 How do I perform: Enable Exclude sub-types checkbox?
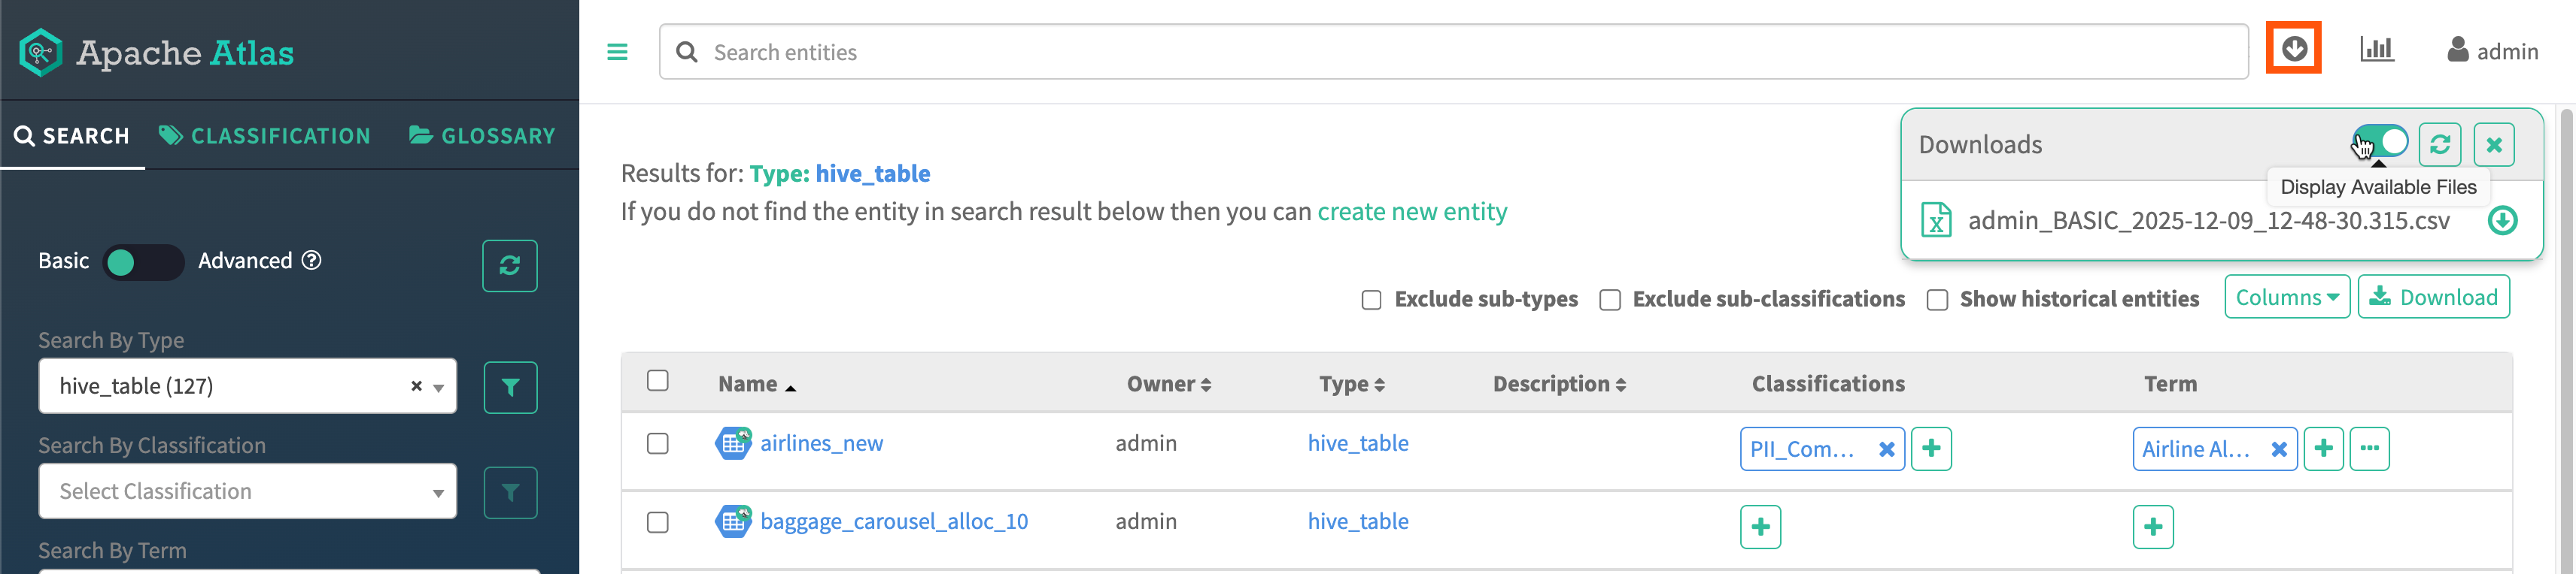tap(1371, 300)
